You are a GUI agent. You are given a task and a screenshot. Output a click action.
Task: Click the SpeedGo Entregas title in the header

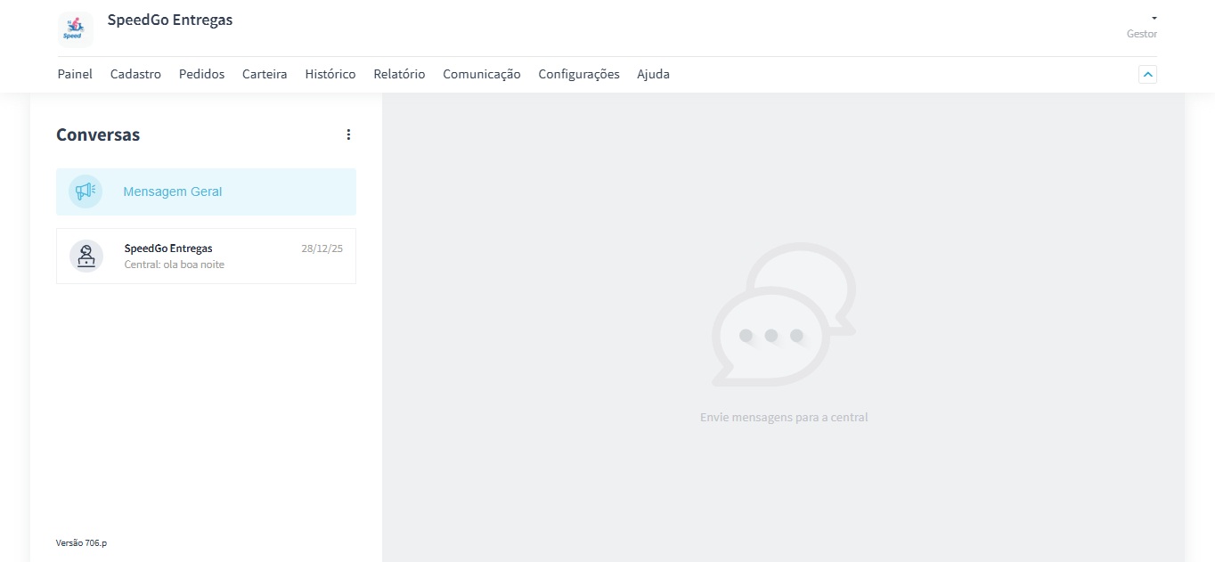pos(169,20)
